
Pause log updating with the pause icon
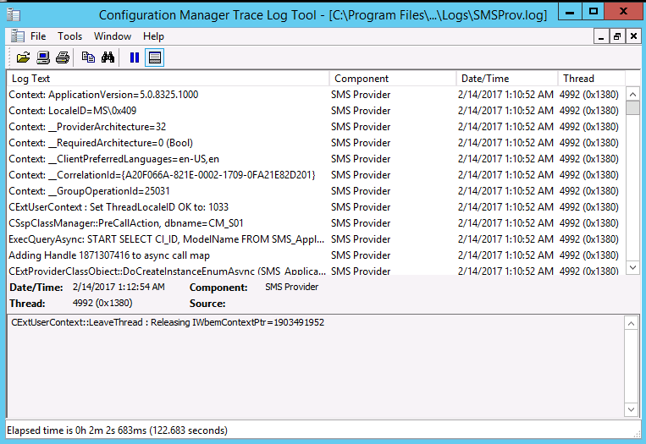tap(134, 58)
